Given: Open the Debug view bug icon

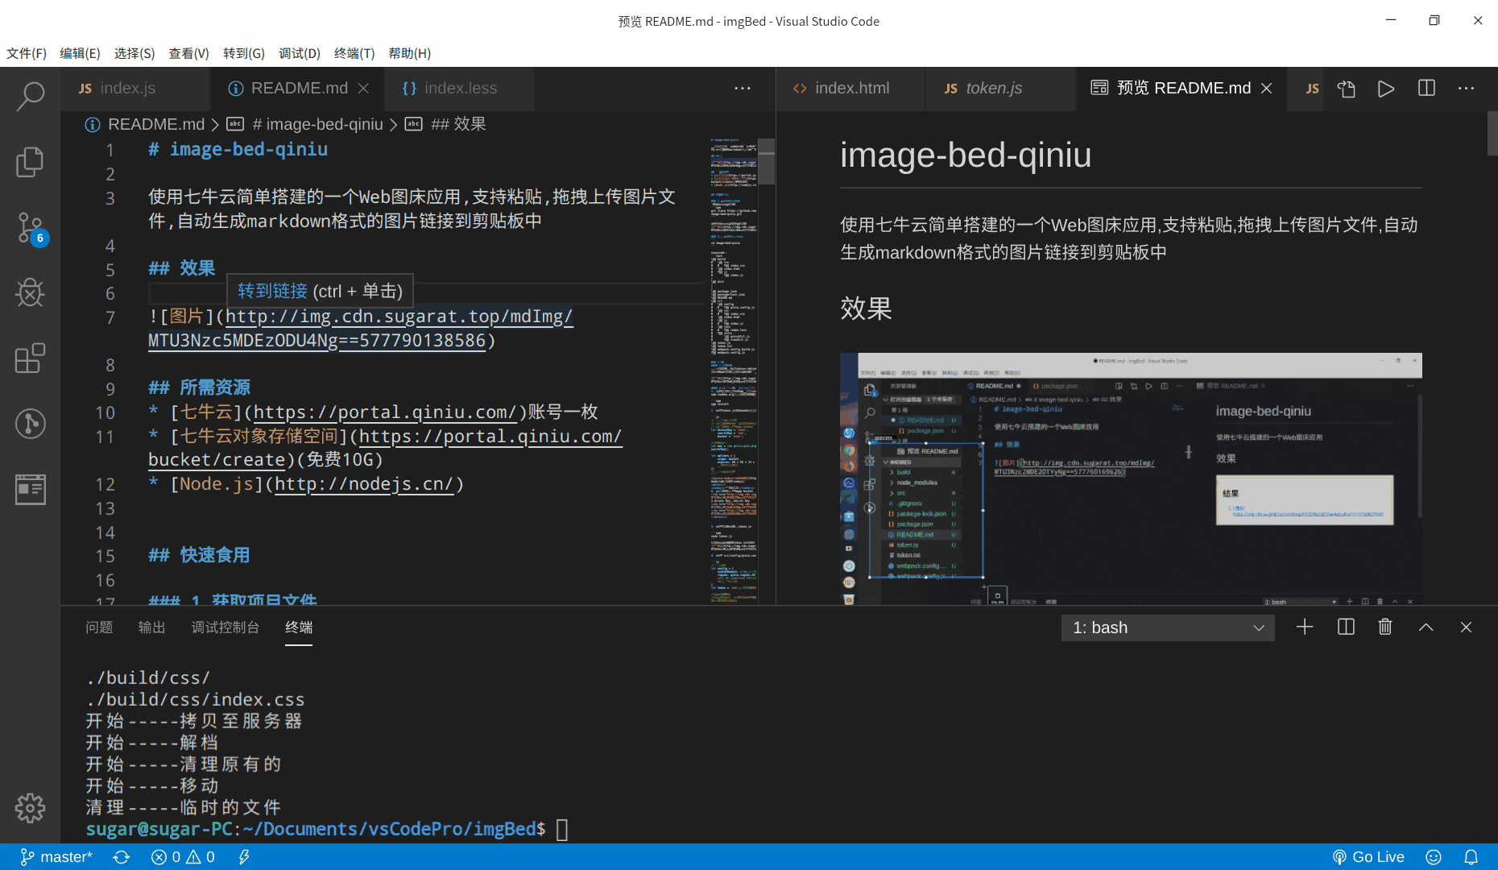Looking at the screenshot, I should [30, 292].
